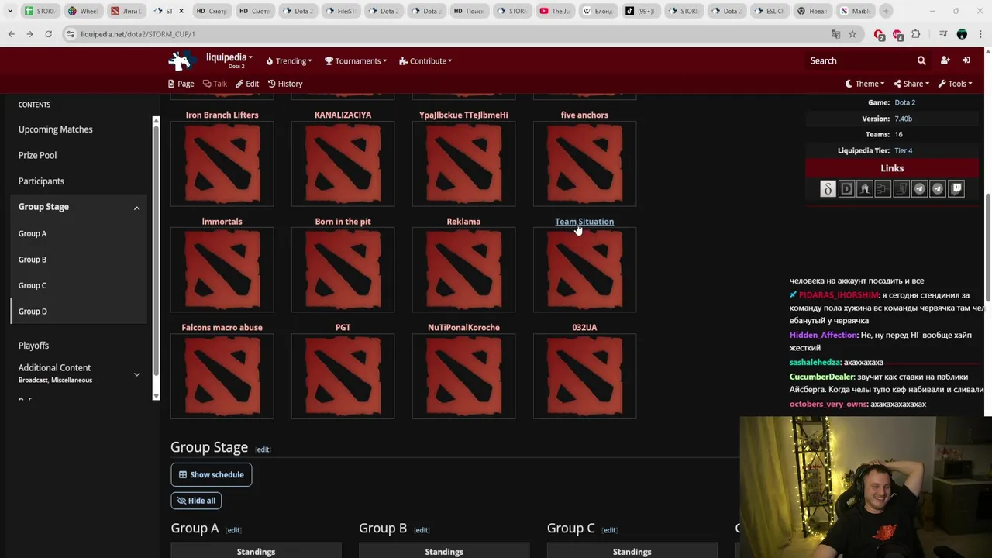Jump to Upcoming Matches in contents
Viewport: 992px width, 558px height.
pos(55,129)
